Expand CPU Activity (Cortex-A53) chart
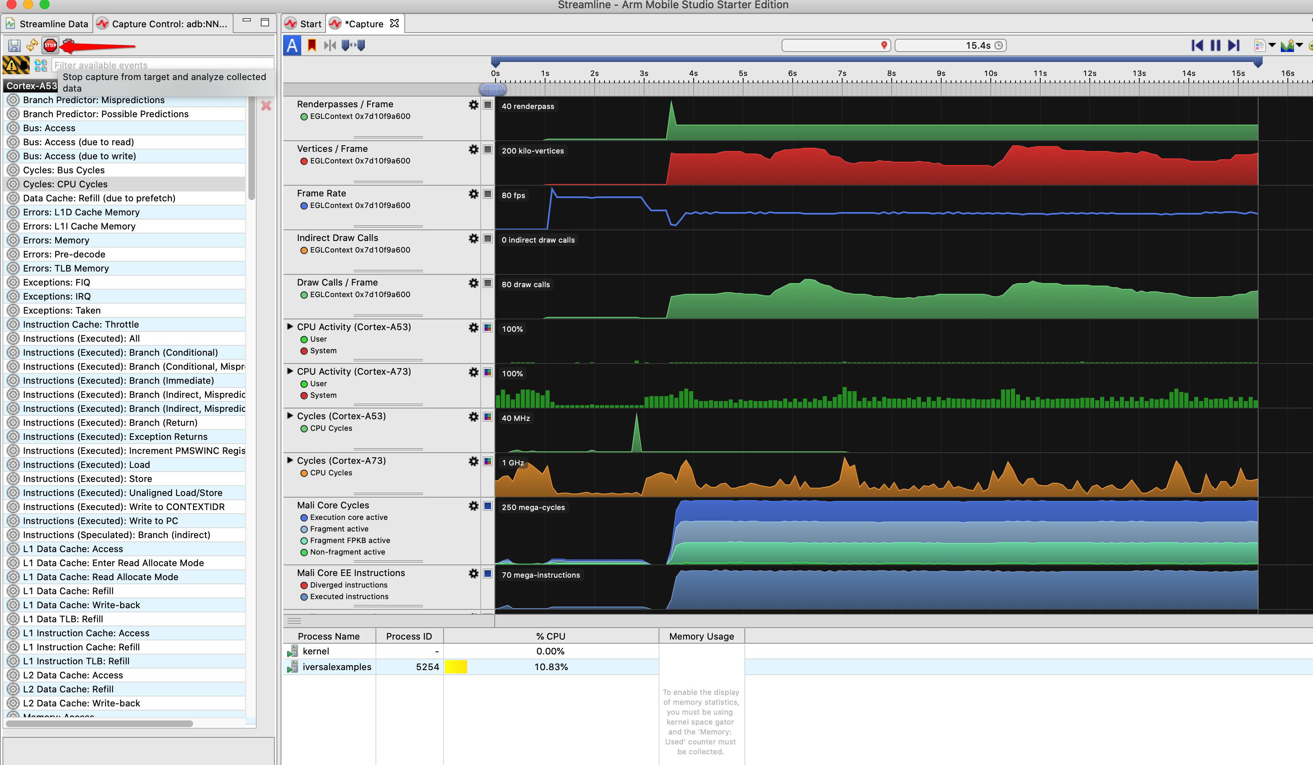1313x765 pixels. point(290,327)
